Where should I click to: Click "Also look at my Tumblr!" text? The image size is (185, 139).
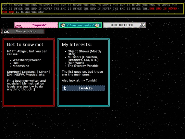pyautogui.click(x=79, y=81)
